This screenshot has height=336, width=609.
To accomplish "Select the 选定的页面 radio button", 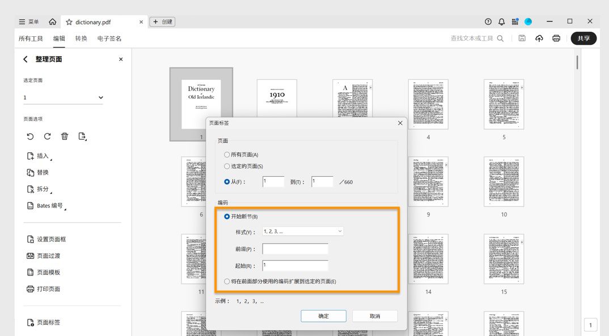I will (x=227, y=166).
